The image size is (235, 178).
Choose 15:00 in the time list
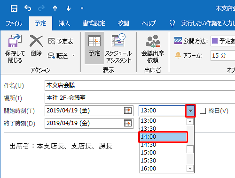163,153
